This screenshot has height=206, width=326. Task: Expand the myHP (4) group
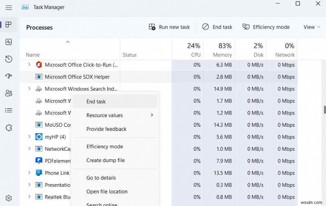(x=29, y=137)
